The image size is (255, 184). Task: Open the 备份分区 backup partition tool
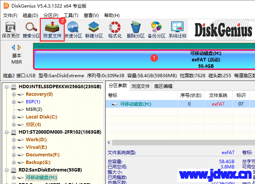coord(156,30)
